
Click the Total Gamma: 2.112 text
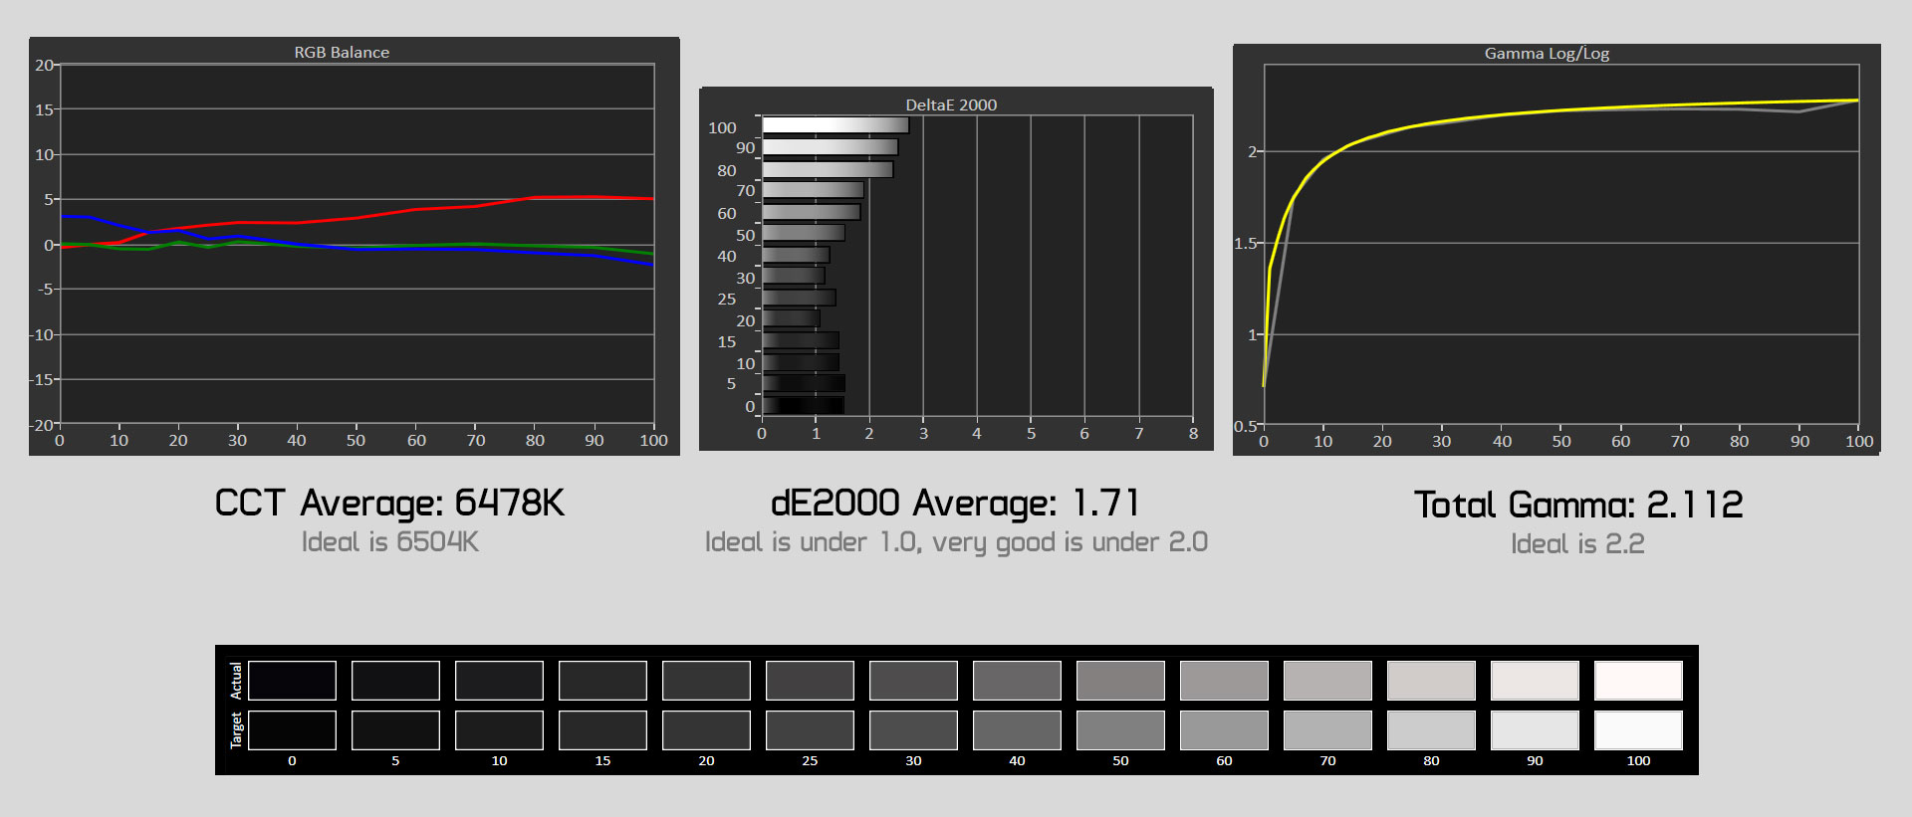[1578, 505]
